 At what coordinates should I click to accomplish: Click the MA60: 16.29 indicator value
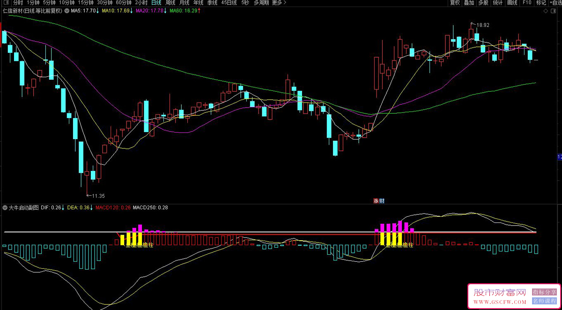point(183,10)
